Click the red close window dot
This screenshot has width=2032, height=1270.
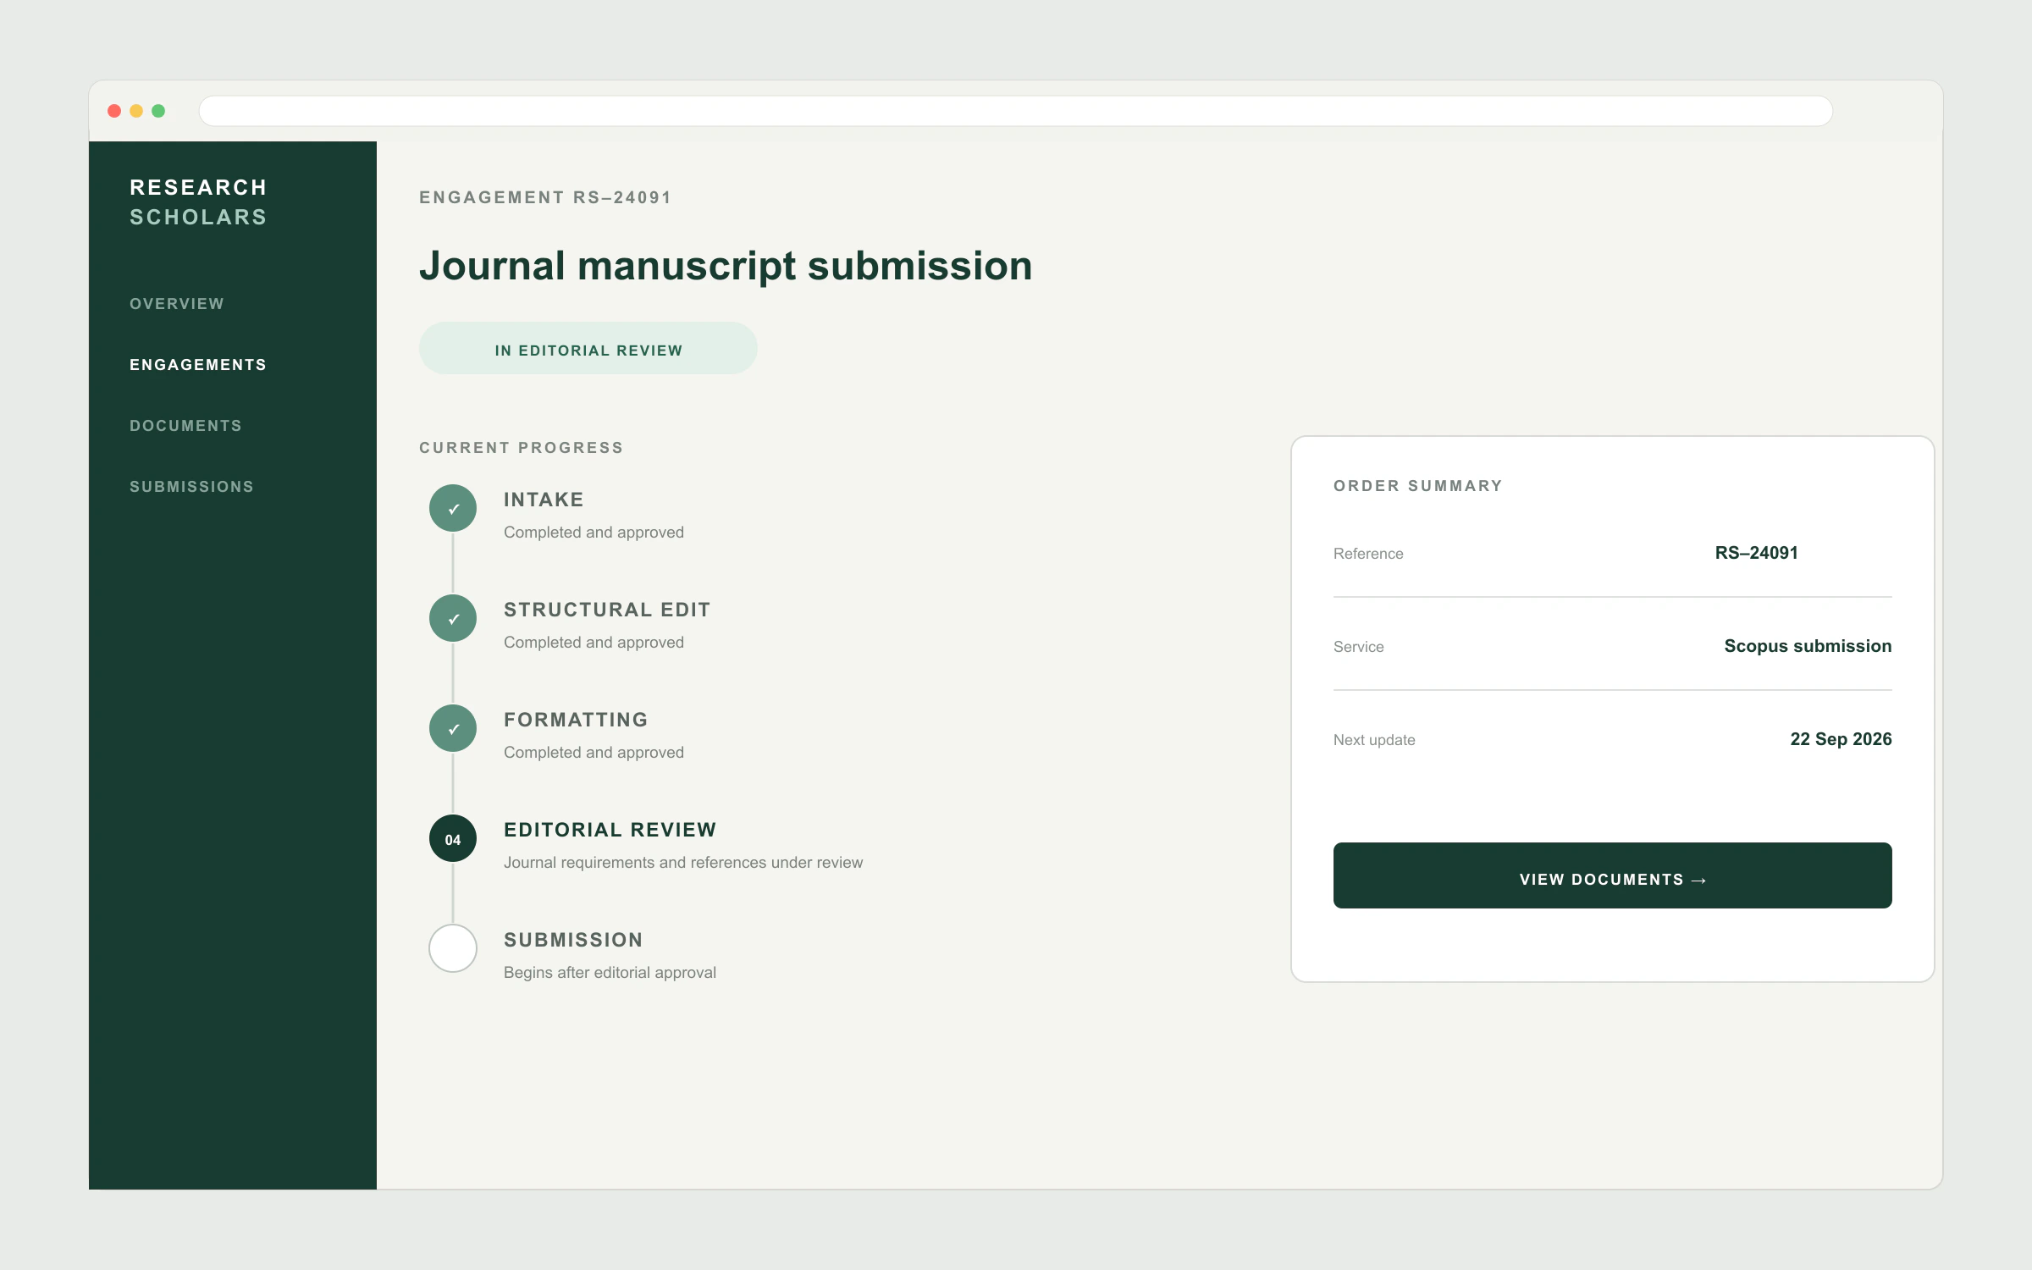pyautogui.click(x=114, y=111)
